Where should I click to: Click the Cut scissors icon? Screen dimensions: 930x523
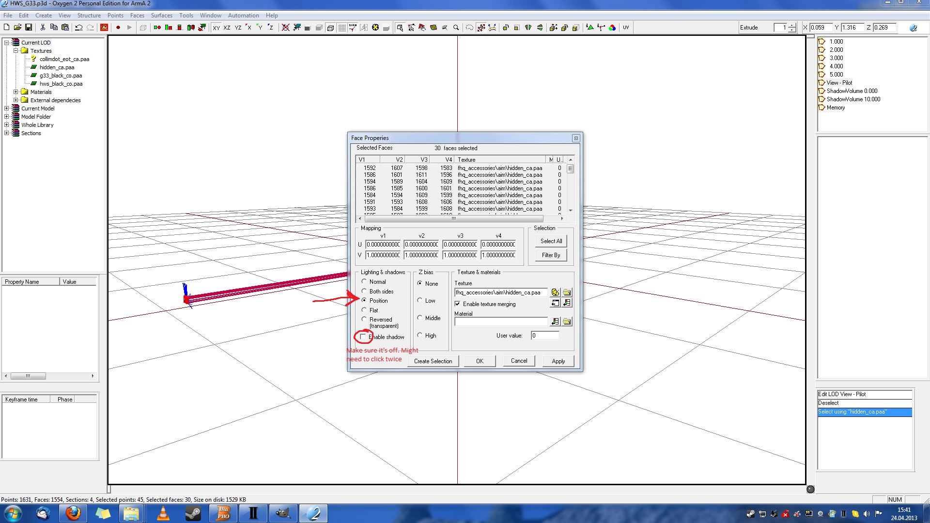pyautogui.click(x=43, y=28)
